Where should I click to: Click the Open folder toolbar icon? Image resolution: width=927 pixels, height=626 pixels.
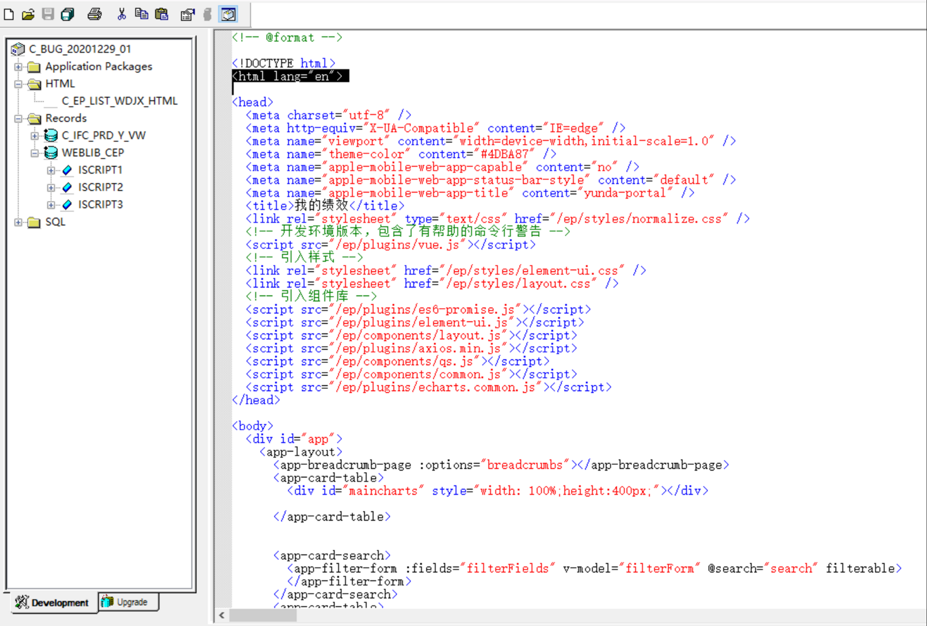[28, 15]
